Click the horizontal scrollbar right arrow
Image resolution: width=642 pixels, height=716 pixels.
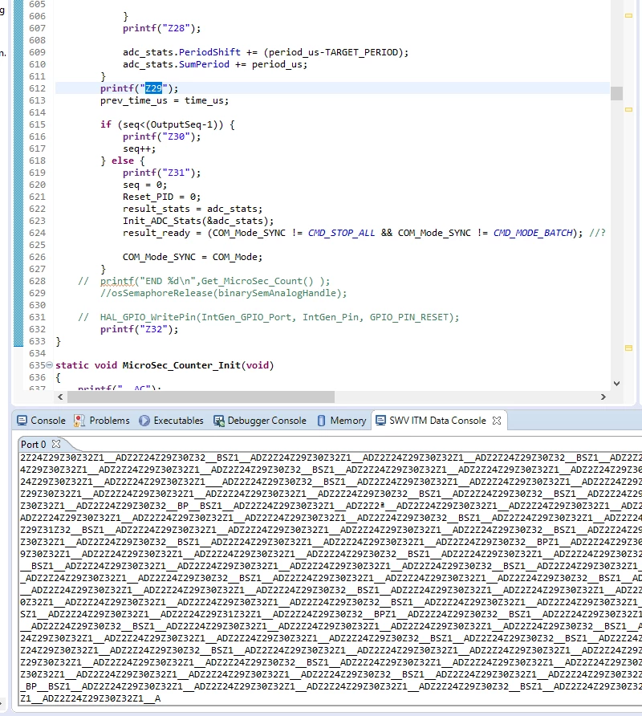click(x=603, y=397)
